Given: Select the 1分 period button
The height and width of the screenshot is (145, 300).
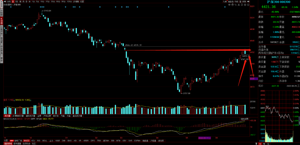Looking at the screenshot, I should (33, 1).
